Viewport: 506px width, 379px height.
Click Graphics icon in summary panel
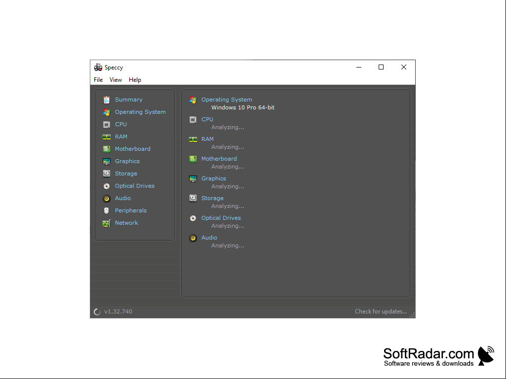(x=193, y=178)
